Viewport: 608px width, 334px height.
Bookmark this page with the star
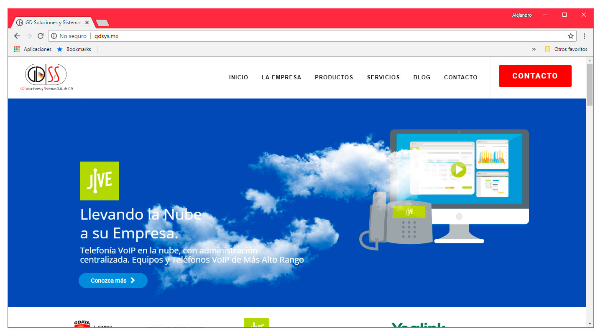tap(570, 36)
